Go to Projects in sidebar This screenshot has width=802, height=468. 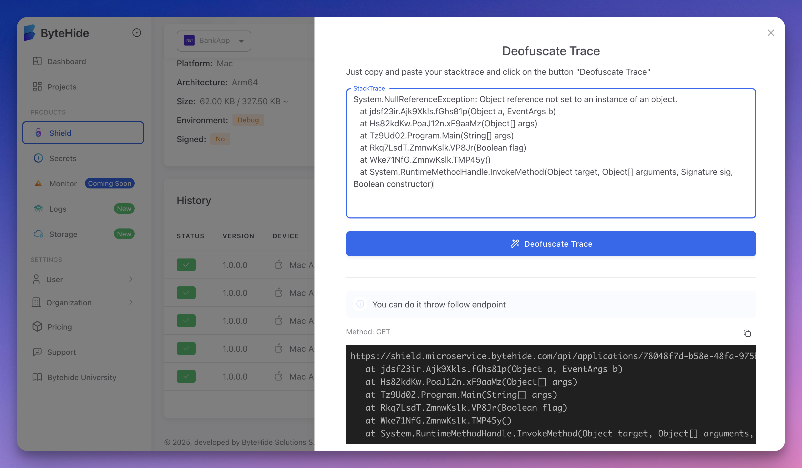click(x=62, y=87)
